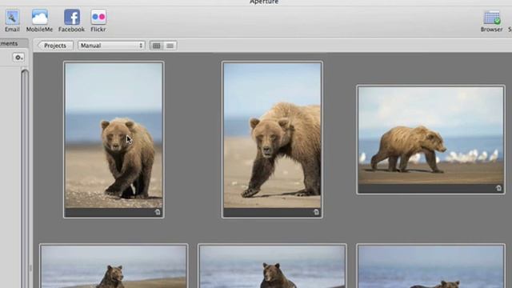Select the bottom-right bear thumbnail
The height and width of the screenshot is (288, 512).
(430, 266)
